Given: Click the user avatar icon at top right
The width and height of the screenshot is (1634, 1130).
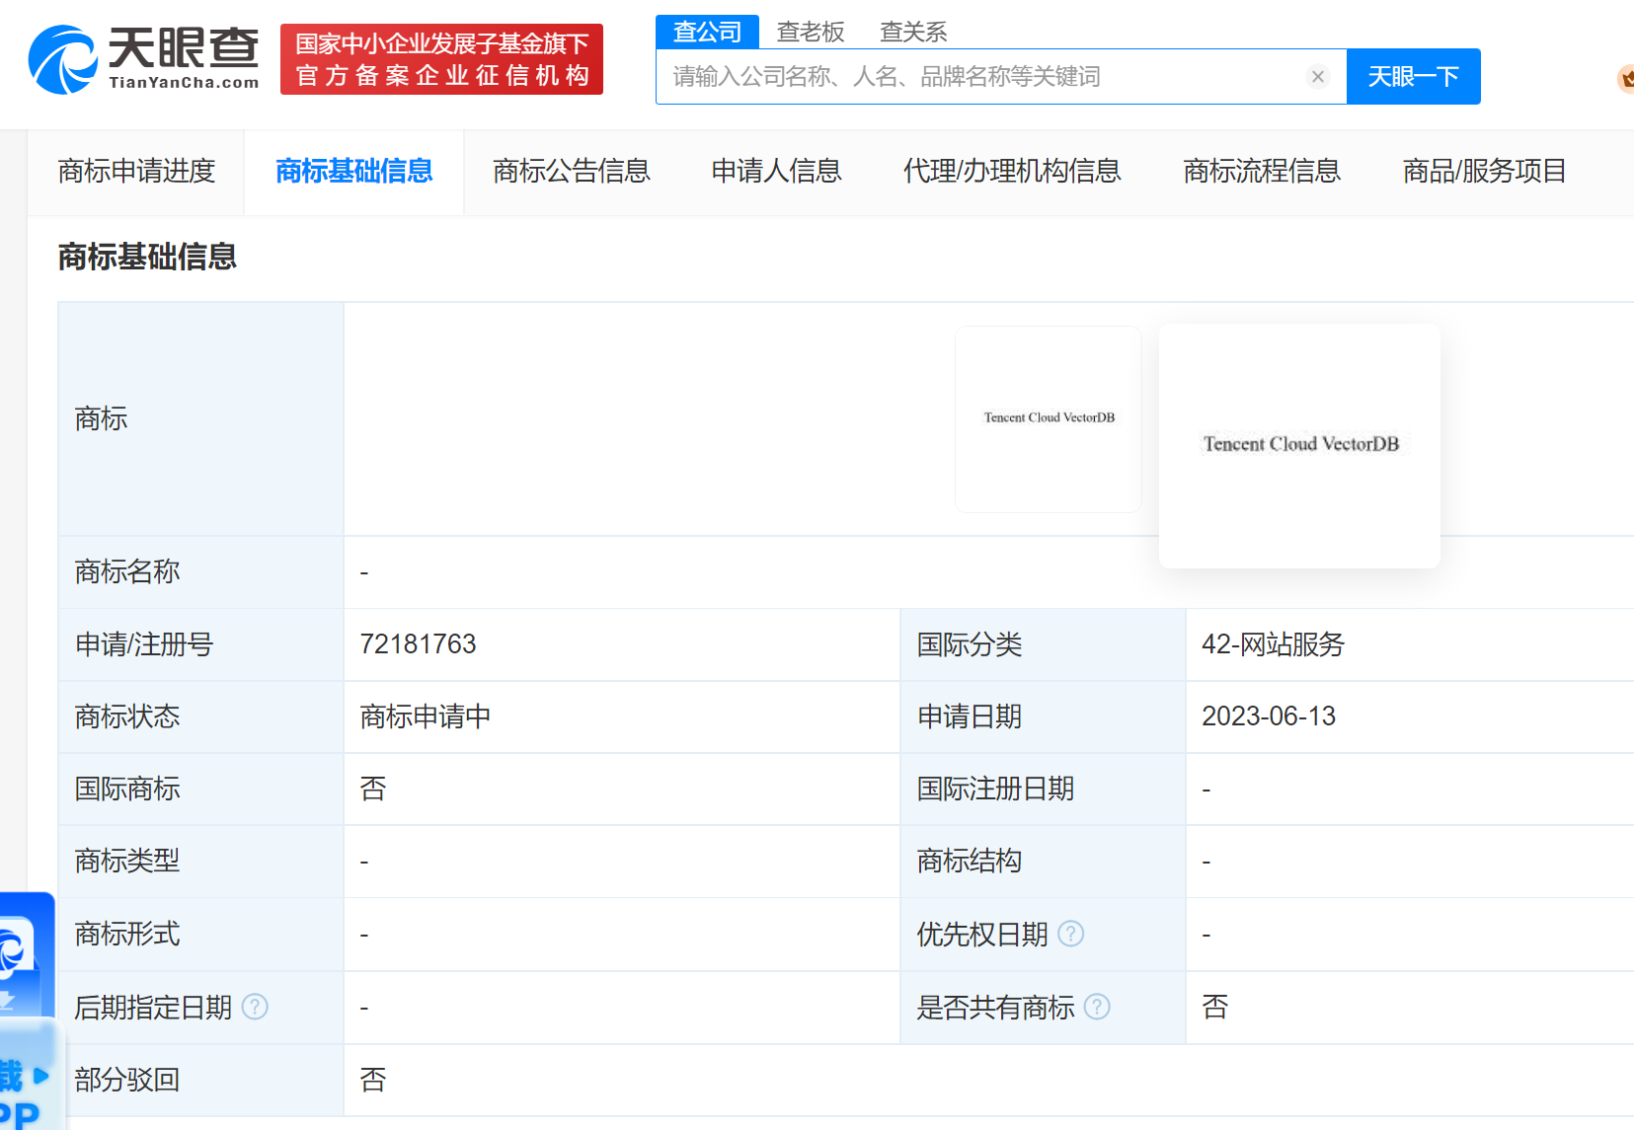Looking at the screenshot, I should 1625,78.
